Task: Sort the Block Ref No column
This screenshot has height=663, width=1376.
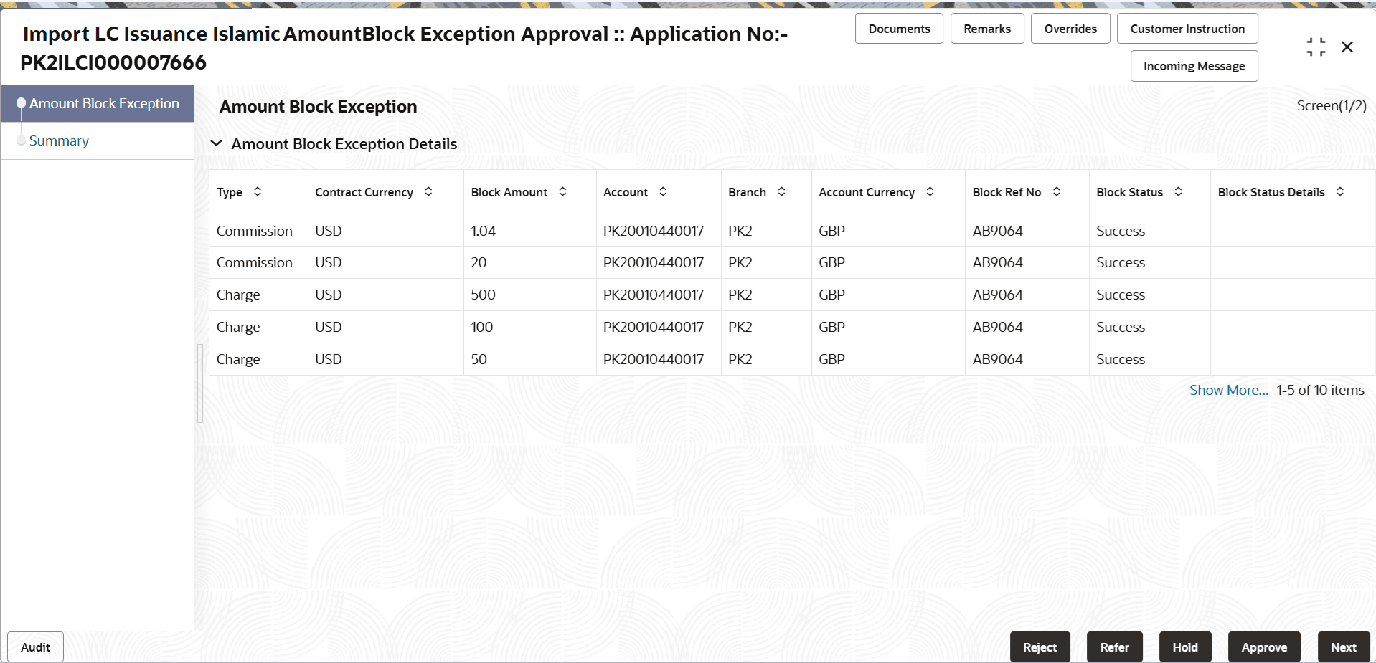Action: pos(1055,191)
